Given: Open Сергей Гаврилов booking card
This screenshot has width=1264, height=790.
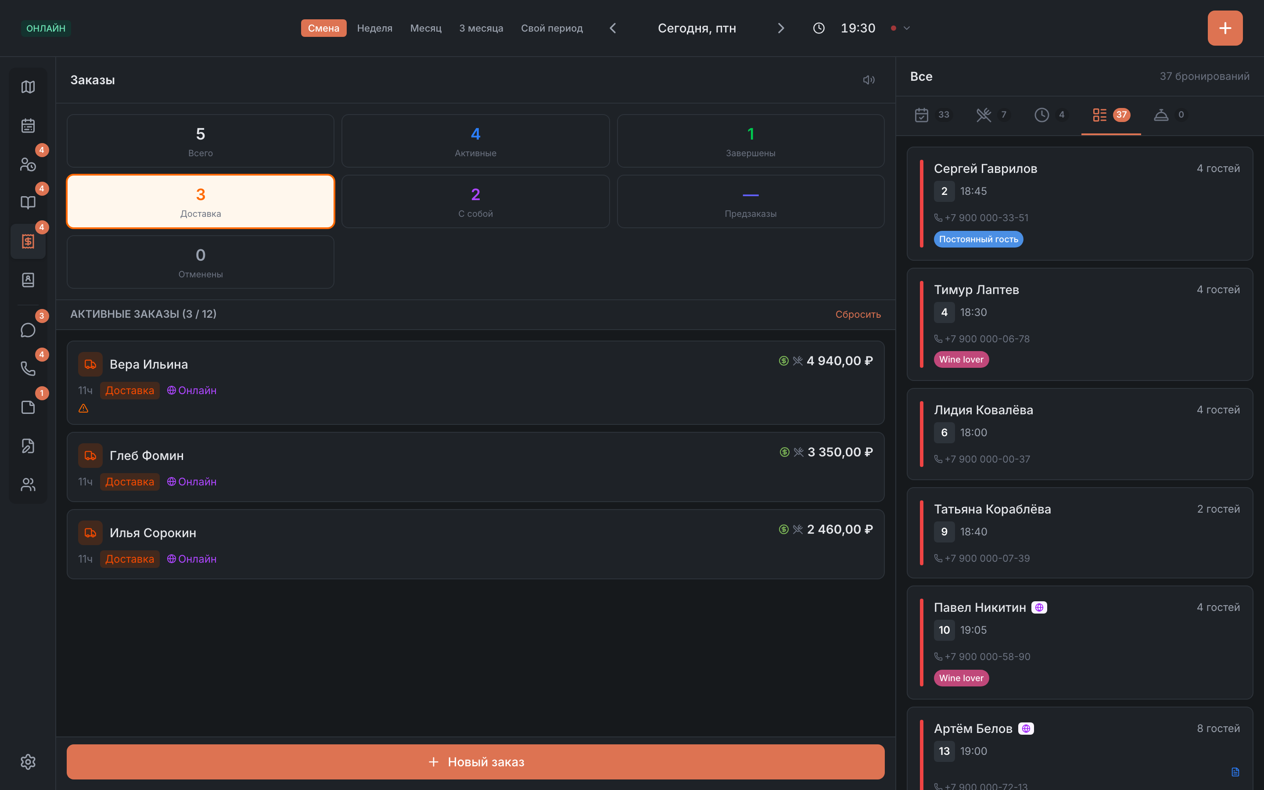Looking at the screenshot, I should [1080, 204].
